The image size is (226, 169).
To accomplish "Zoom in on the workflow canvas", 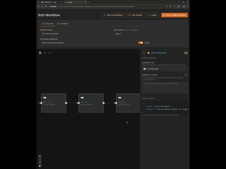I will coord(40,156).
